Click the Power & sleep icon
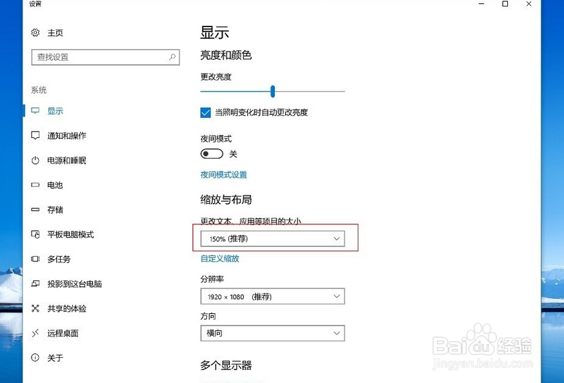The image size is (564, 383). 35,161
